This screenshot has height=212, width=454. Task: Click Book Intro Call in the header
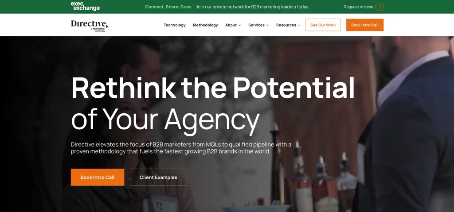pos(365,25)
